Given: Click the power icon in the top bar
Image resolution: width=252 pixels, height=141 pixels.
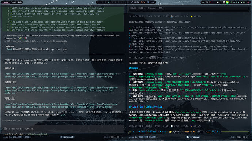Looking at the screenshot, I should 248,3.
